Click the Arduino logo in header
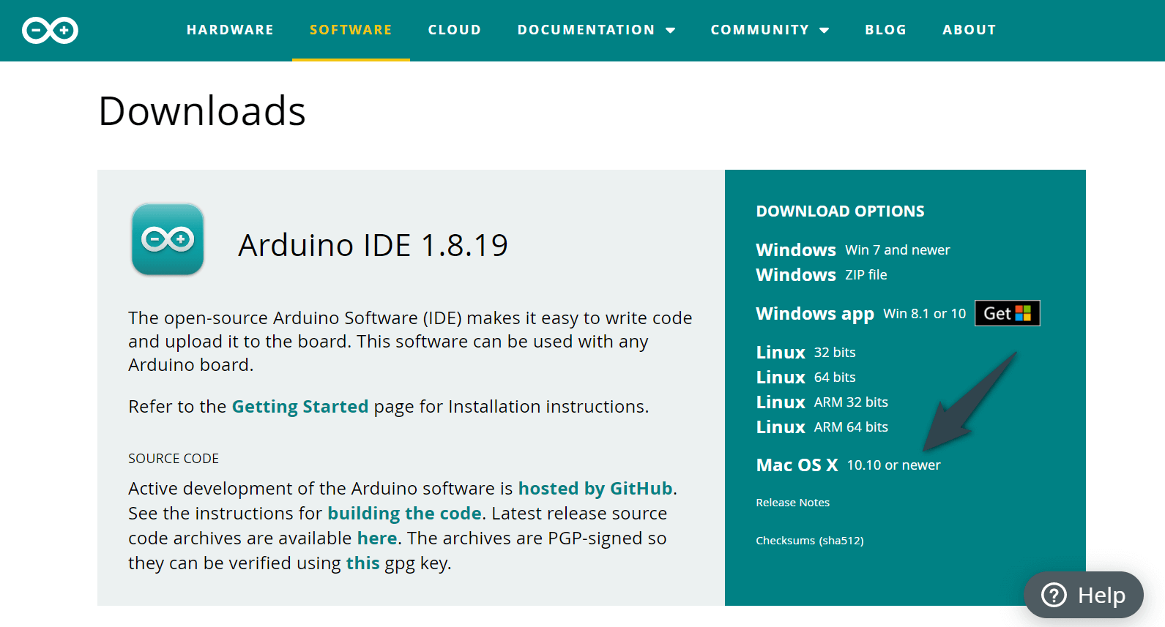The height and width of the screenshot is (627, 1165). coord(50,30)
